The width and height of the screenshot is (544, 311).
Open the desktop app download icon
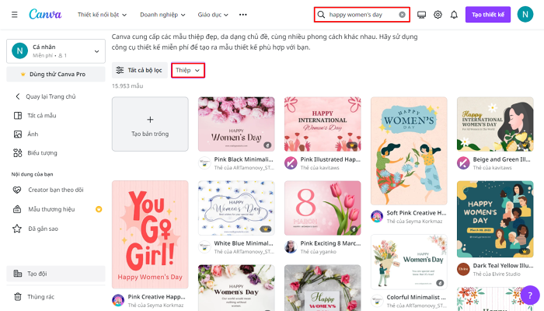tap(421, 15)
